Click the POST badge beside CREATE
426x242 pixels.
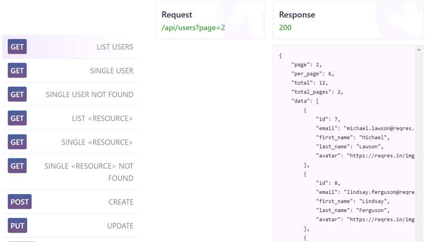(x=19, y=202)
